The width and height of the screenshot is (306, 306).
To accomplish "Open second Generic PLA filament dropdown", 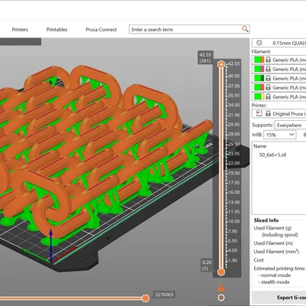I will click(x=289, y=69).
